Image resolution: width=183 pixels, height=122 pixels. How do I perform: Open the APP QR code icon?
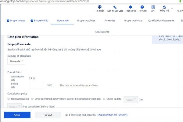point(153,7)
